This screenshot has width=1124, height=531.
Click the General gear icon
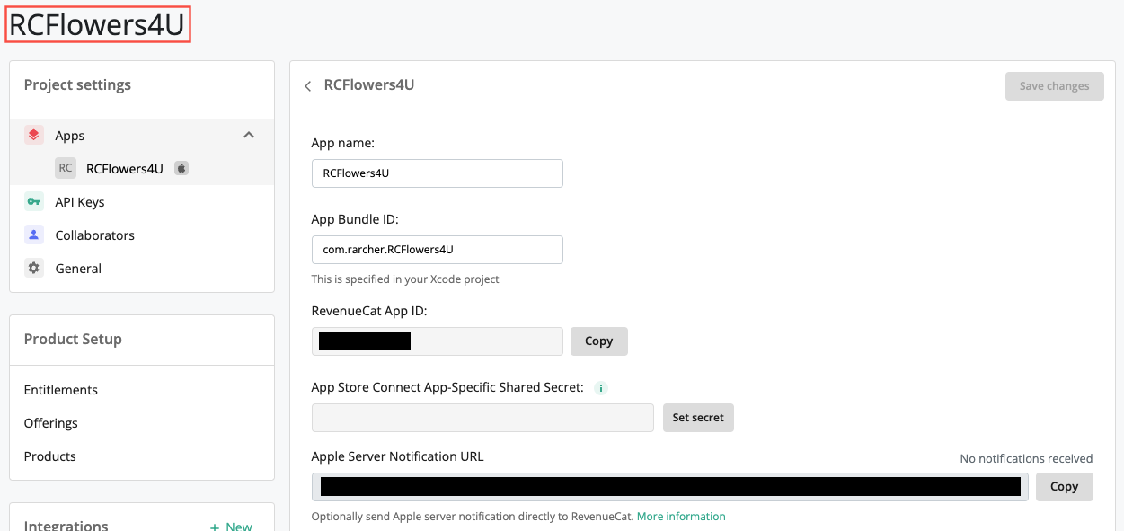(33, 269)
